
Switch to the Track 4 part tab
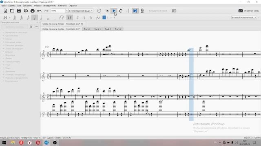coord(87,29)
